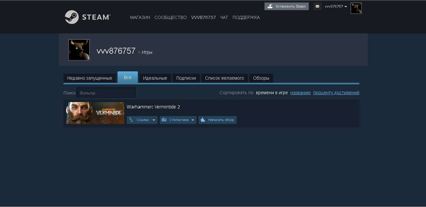Open the ПОДДЕРЖКА menu item
This screenshot has width=426, height=207.
click(246, 17)
